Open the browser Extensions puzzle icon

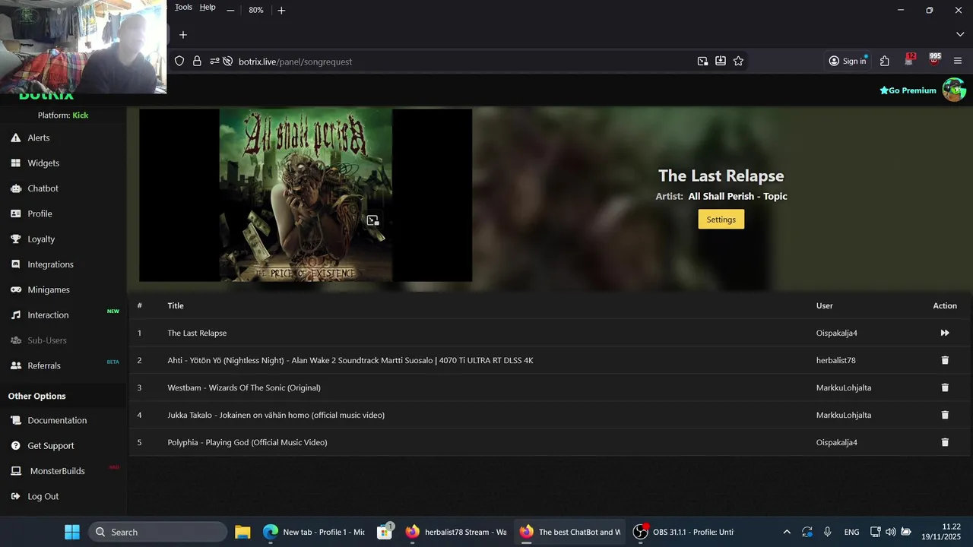pyautogui.click(x=885, y=62)
